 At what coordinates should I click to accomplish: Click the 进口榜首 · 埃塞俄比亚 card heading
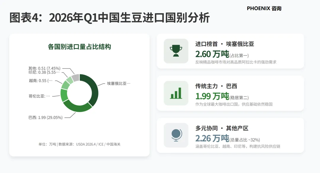click(225, 44)
